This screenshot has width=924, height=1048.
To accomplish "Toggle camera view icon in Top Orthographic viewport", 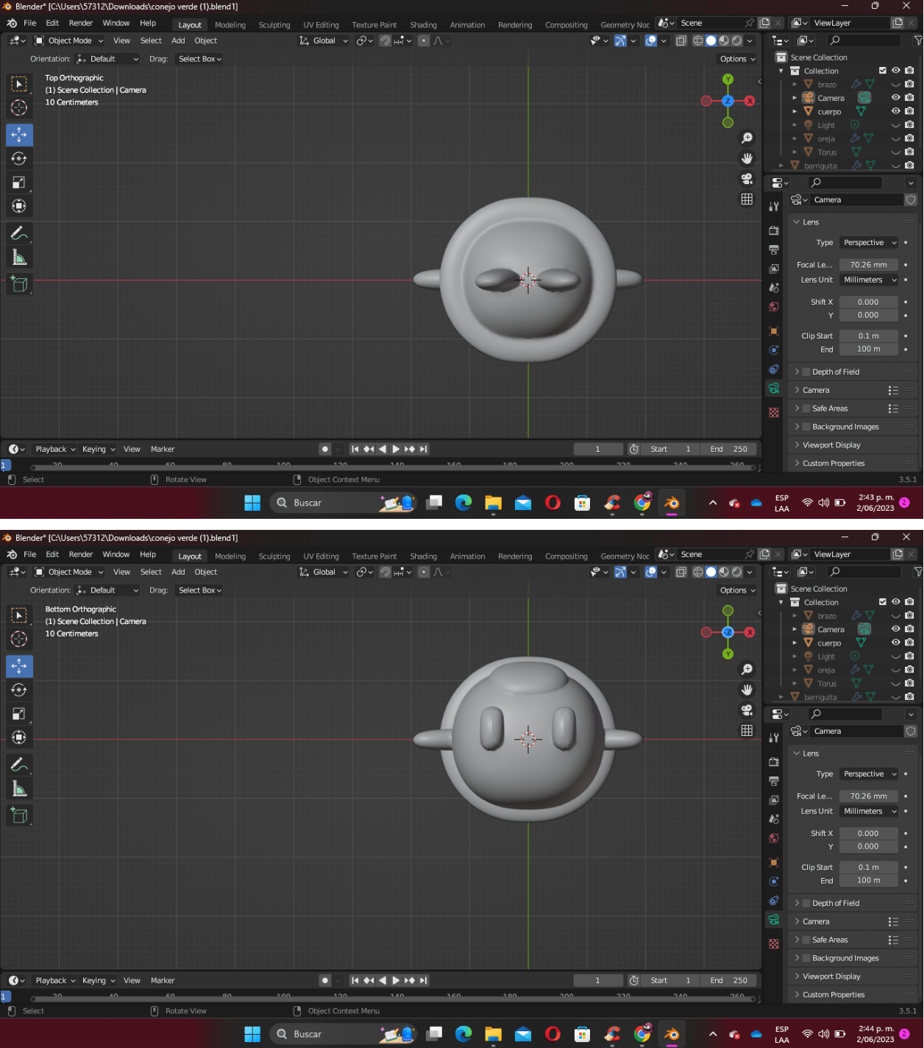I will [747, 179].
